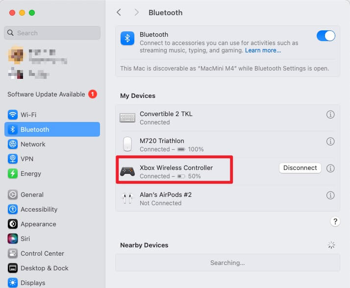Screen dimensions: 350x288
Task: Disconnect the Xbox Wireless Controller
Action: coord(300,168)
